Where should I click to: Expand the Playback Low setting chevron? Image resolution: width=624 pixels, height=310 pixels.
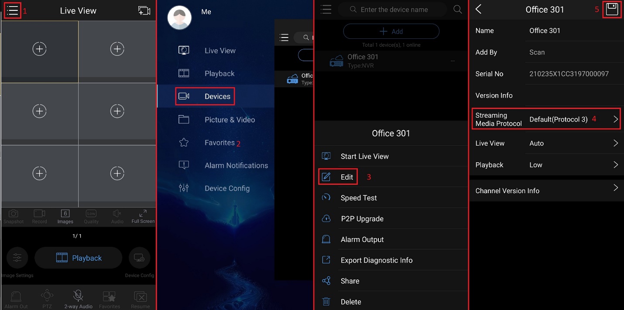[615, 165]
